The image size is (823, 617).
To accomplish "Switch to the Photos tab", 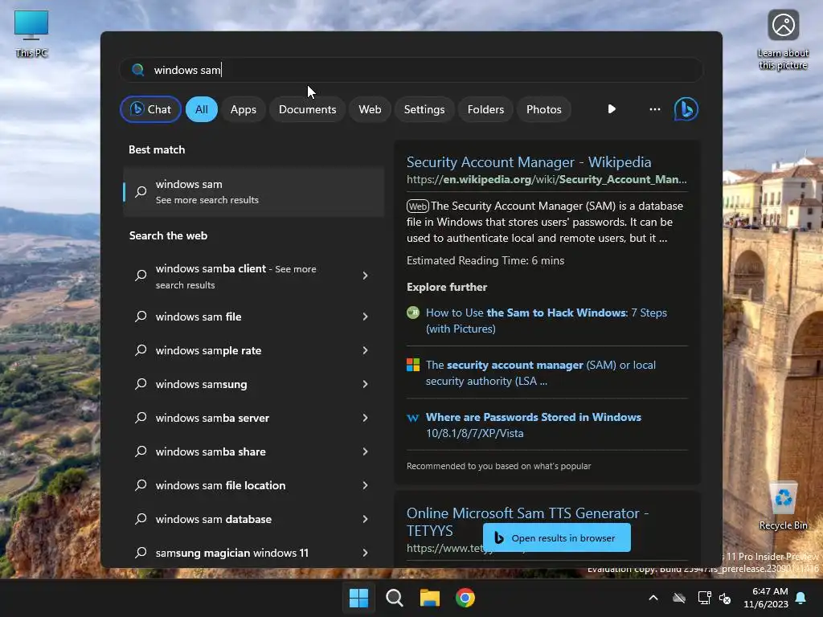I will tap(544, 109).
